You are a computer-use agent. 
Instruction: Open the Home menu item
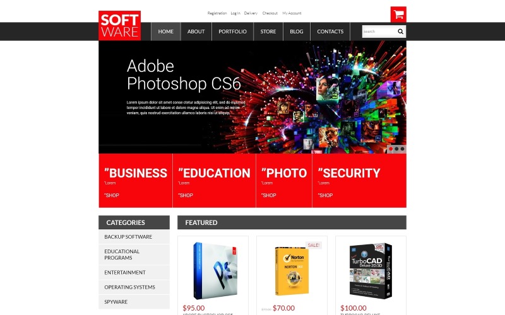pos(166,31)
